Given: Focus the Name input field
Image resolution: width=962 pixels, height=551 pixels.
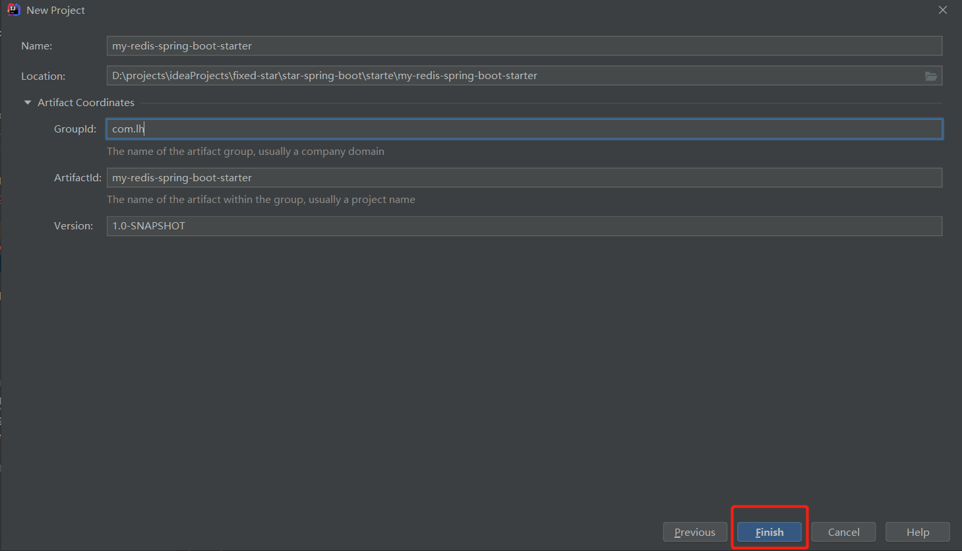Looking at the screenshot, I should tap(524, 45).
